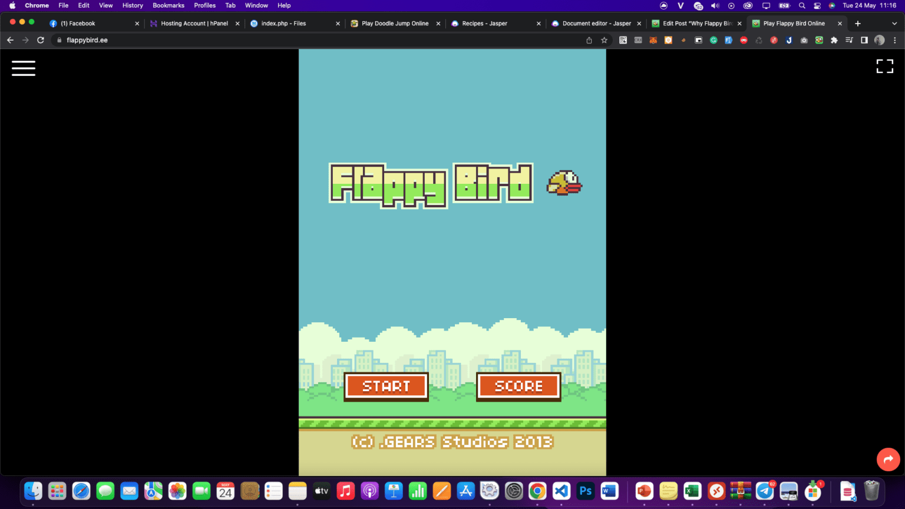The height and width of the screenshot is (509, 905).
Task: Launch Photoshop from the Dock
Action: click(x=585, y=491)
